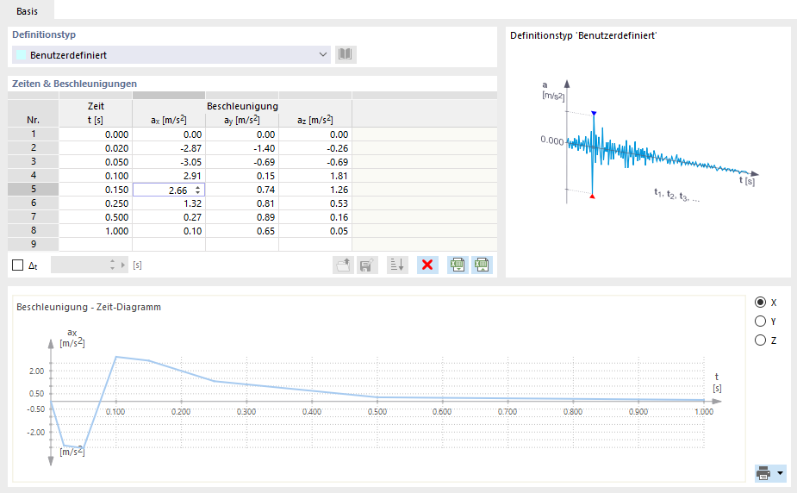Sort table rows with the sort icon
797x493 pixels.
click(x=397, y=265)
